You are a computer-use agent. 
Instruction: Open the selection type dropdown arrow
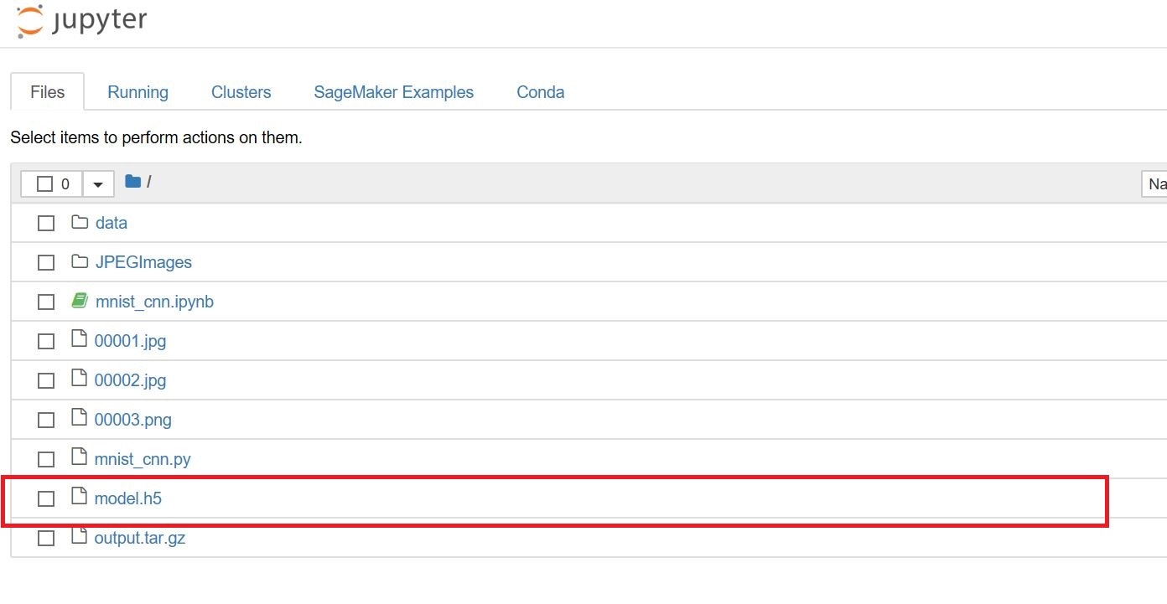(98, 183)
